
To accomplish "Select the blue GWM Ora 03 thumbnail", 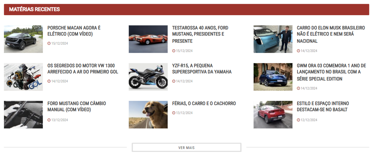I will tap(273, 77).
